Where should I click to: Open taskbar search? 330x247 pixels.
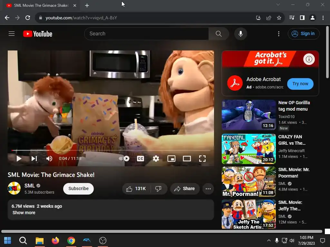tap(23, 240)
